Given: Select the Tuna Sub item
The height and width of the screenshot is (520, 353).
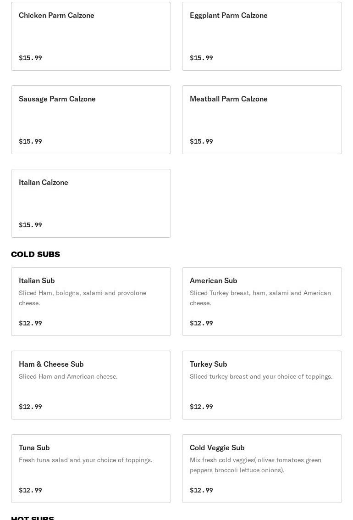Looking at the screenshot, I should [x=91, y=469].
